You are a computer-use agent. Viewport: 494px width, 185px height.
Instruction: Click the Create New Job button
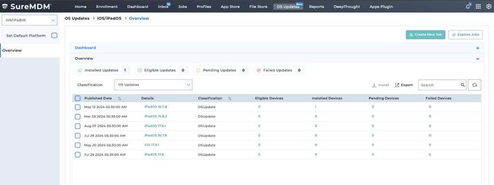(425, 35)
